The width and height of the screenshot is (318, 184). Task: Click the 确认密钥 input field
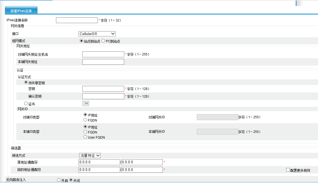click(x=103, y=96)
